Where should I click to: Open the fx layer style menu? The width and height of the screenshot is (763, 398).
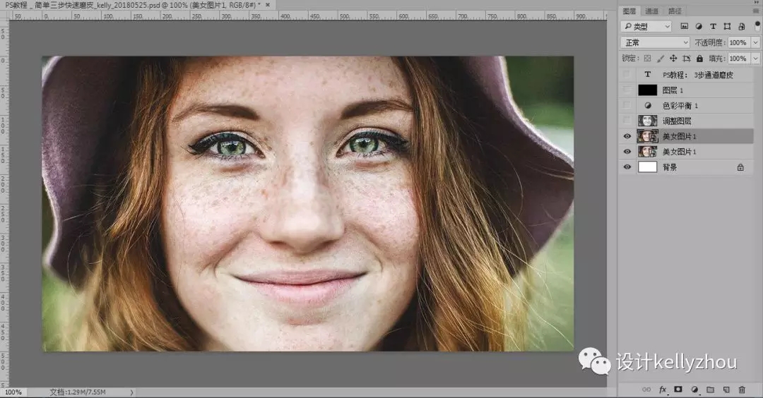[x=662, y=390]
